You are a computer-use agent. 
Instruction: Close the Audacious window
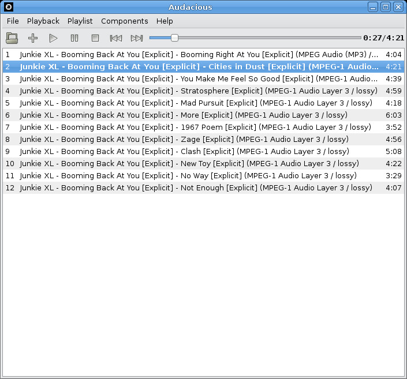tap(398, 7)
